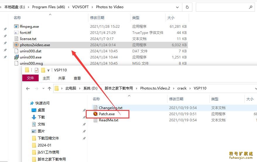Open Pictures (图片) in navigation pane

[41, 131]
